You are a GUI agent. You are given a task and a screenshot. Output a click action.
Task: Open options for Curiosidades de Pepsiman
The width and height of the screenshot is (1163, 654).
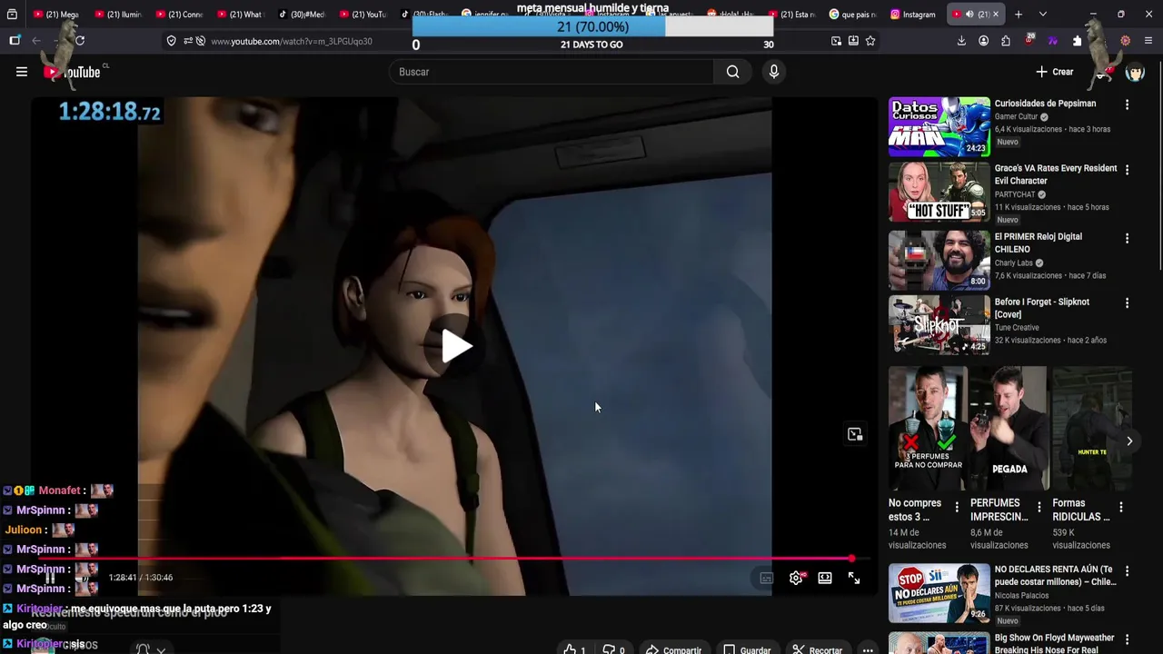coord(1127,104)
